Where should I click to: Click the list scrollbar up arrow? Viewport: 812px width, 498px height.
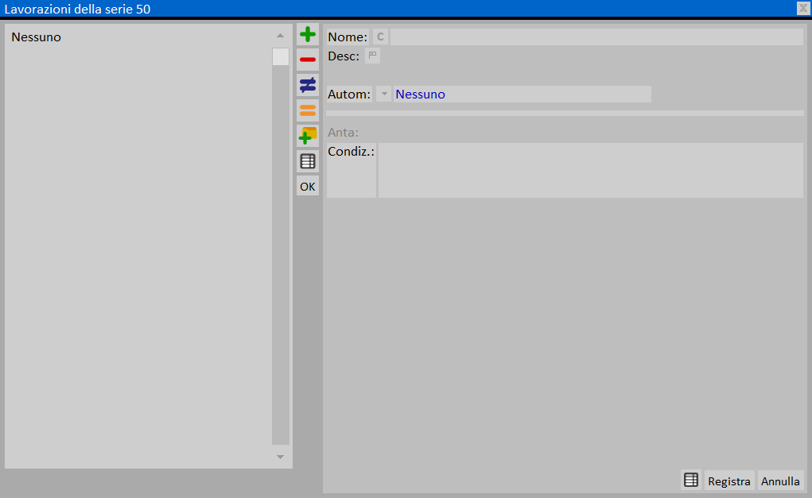[x=280, y=36]
